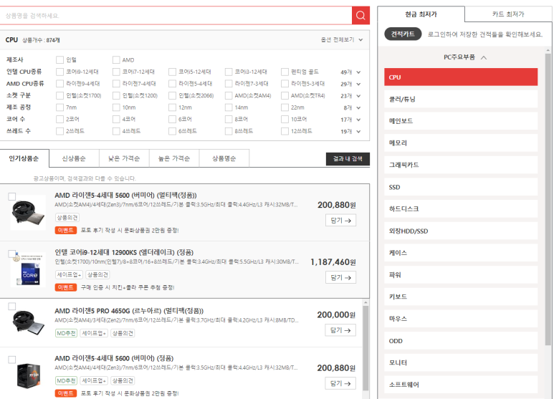The height and width of the screenshot is (399, 554).
Task: Tick the 코어i9-12세대 checkbox
Action: click(x=59, y=72)
